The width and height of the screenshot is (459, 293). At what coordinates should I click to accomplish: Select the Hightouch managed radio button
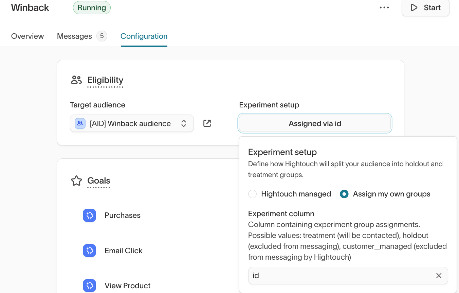pyautogui.click(x=252, y=194)
